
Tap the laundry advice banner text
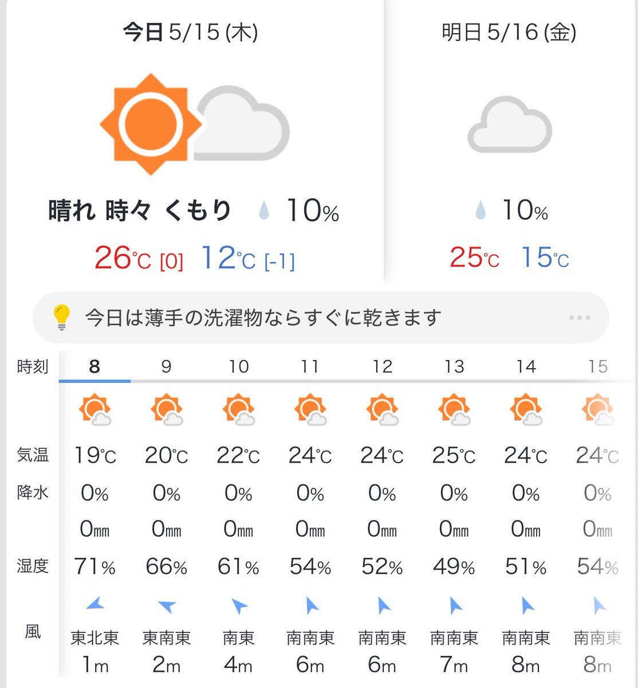point(263,317)
